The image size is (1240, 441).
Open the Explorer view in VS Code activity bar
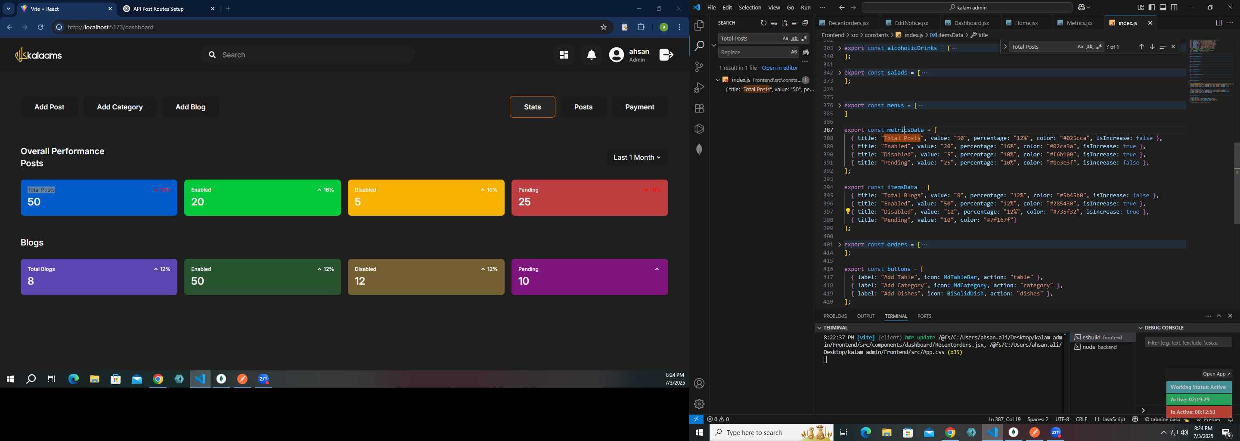(x=699, y=25)
